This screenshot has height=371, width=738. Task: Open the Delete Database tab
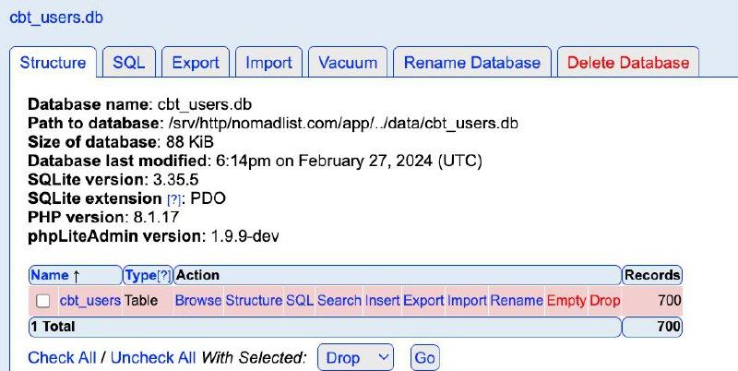627,63
